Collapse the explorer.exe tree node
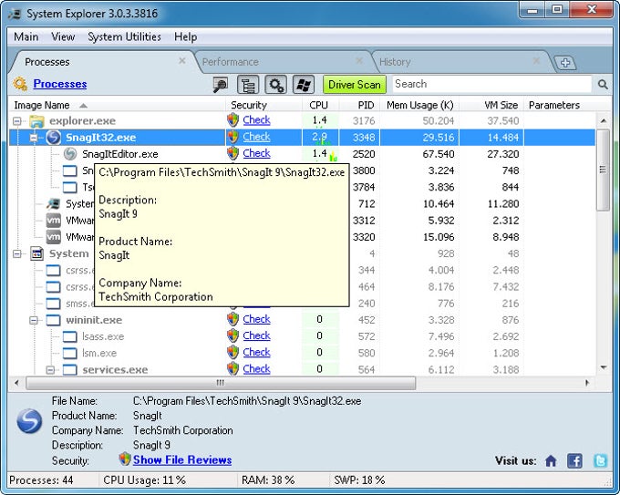 pos(17,121)
